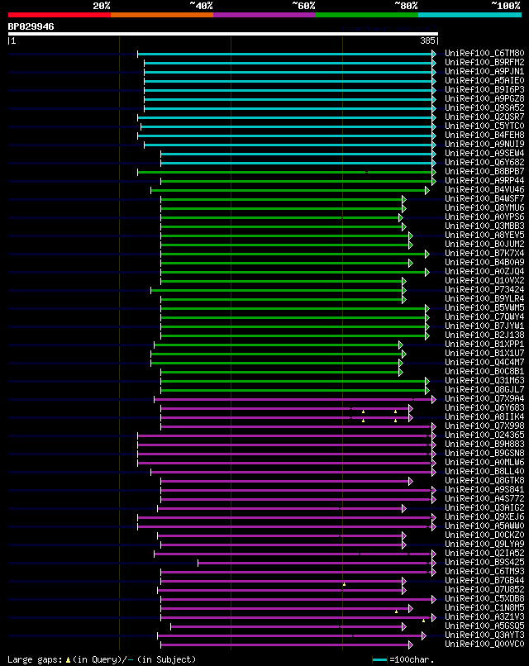Click the green arrowhead ending the UniRef100_B4B0A9 bar
The image size is (529, 666).
pyautogui.click(x=411, y=264)
